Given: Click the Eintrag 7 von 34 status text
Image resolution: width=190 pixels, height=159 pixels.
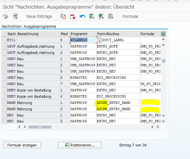Looking at the screenshot, I should pyautogui.click(x=133, y=145).
